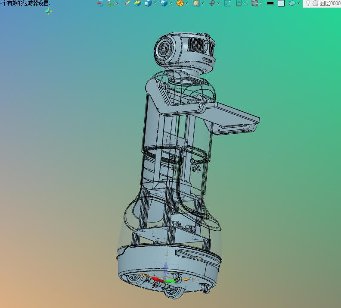Image resolution: width=341 pixels, height=308 pixels.
Task: Select the green axis arrow of triad
Action: (x=170, y=281)
